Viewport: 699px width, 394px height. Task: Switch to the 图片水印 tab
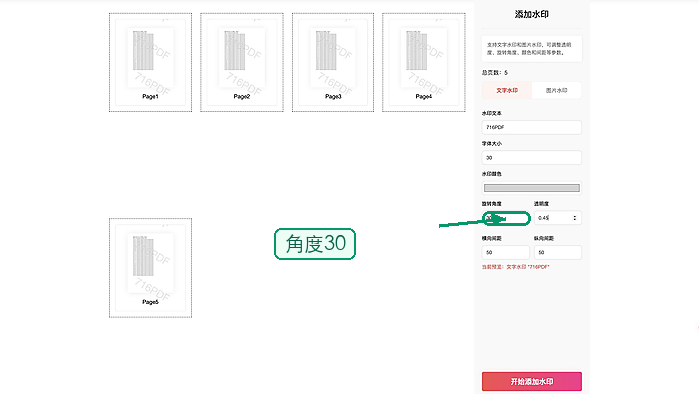[557, 90]
